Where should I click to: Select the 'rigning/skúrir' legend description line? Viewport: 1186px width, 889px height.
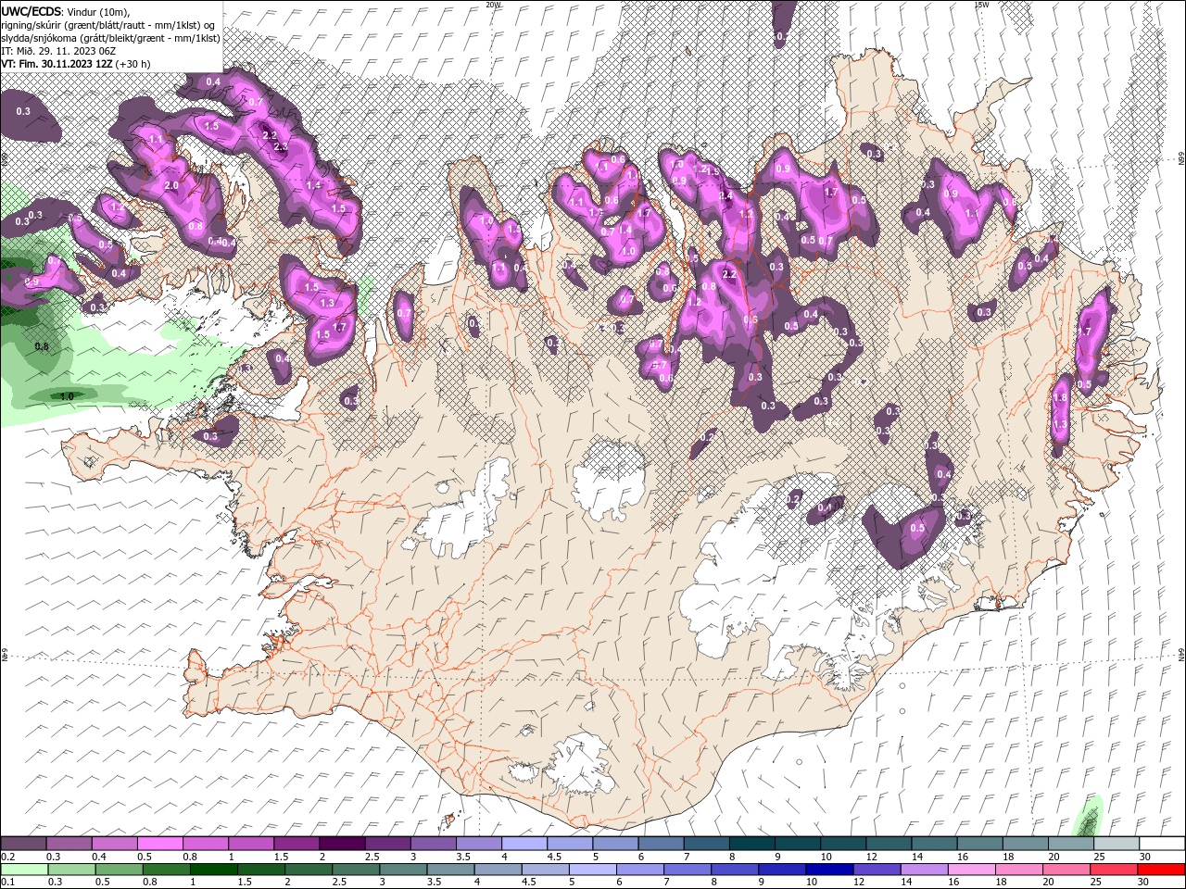coord(109,25)
